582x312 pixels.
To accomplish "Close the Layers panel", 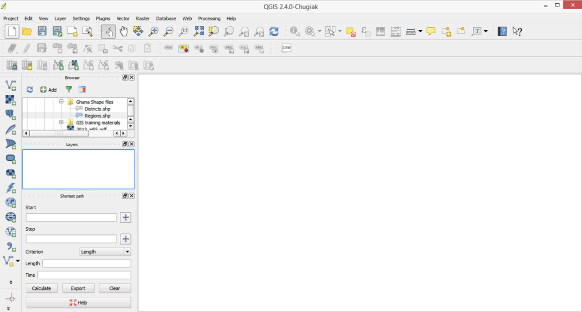I will [131, 144].
